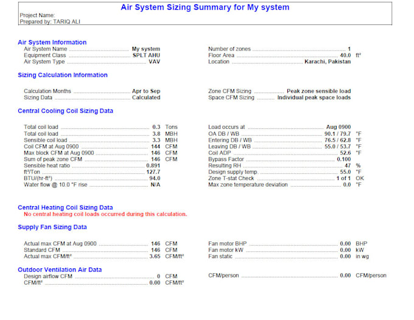Select the 'Design airflow CFM' label

tap(48, 276)
